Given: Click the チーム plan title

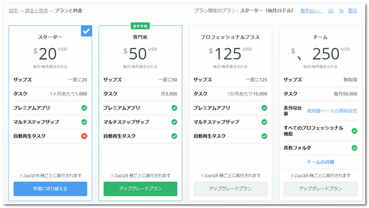Looking at the screenshot, I should 321,37.
